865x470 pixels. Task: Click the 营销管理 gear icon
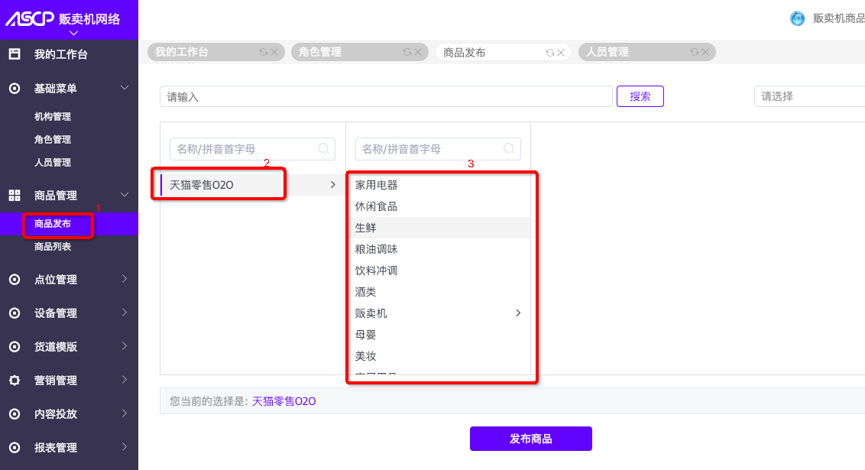pos(15,381)
